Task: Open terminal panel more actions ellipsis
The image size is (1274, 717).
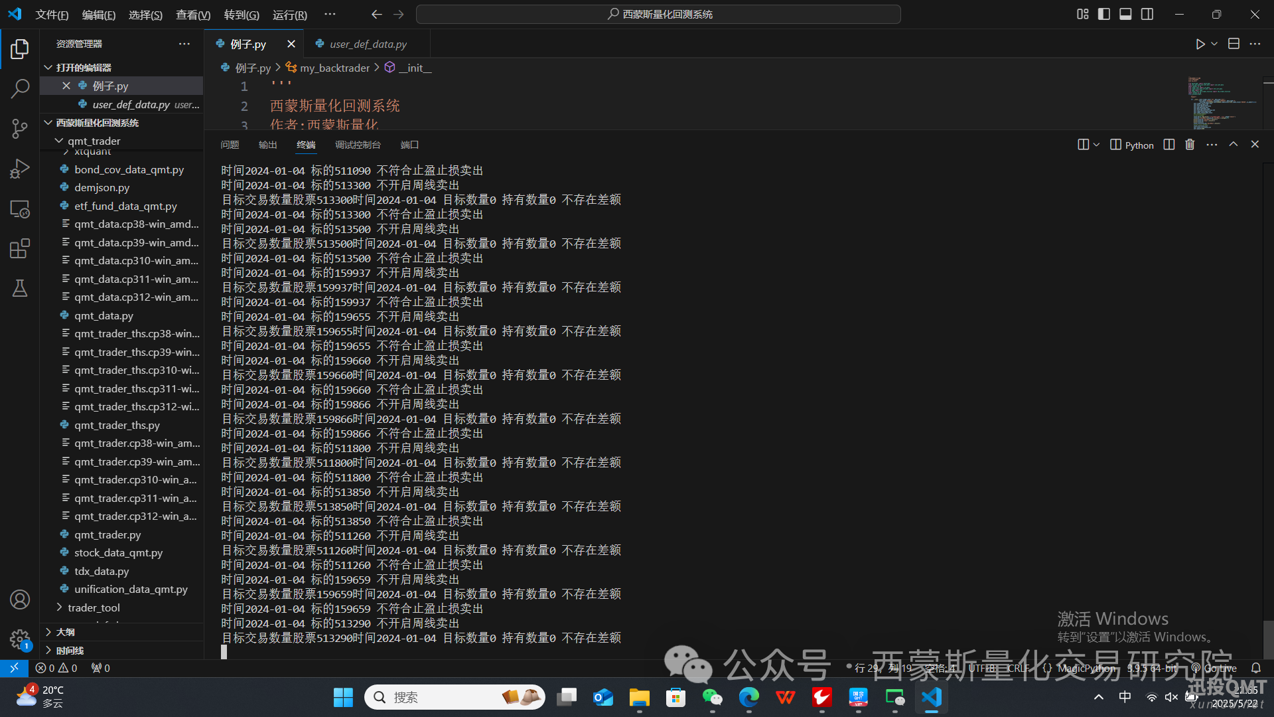Action: [x=1212, y=145]
